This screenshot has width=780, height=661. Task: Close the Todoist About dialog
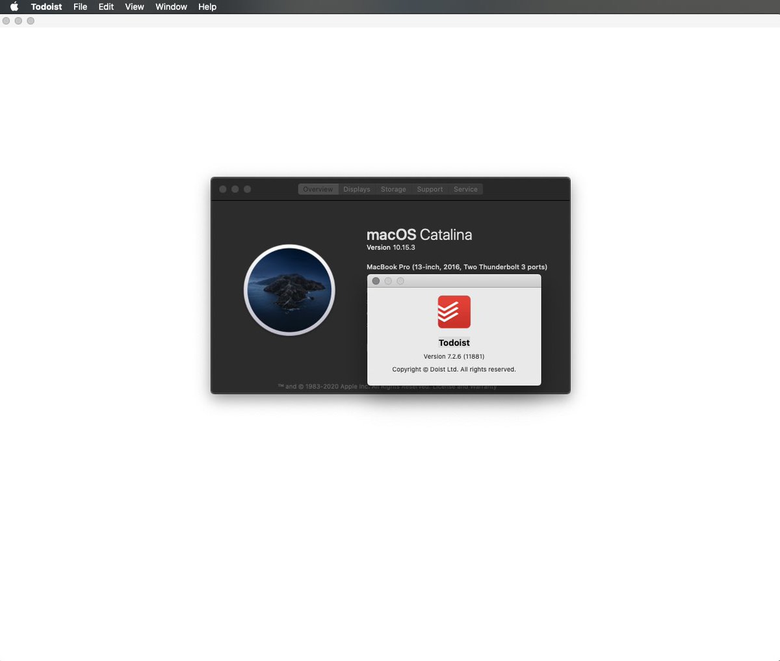pos(376,281)
